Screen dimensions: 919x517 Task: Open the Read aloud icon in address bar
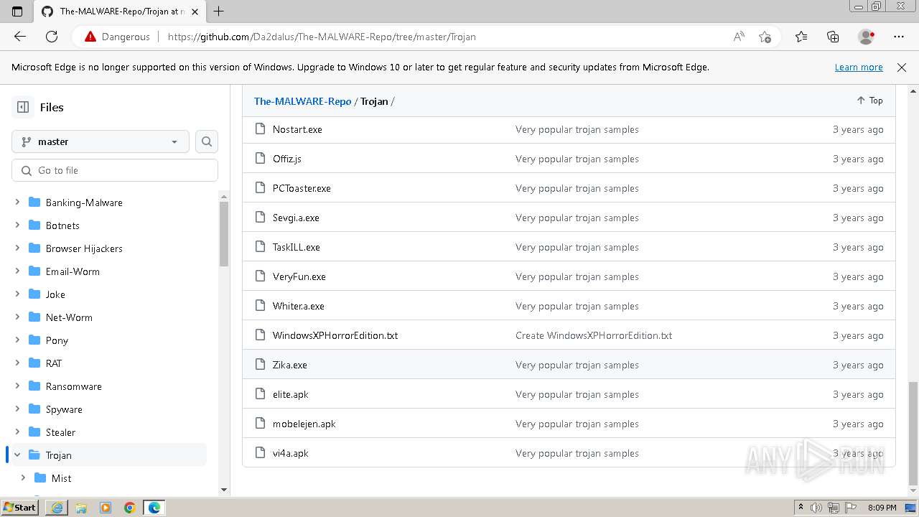click(739, 37)
